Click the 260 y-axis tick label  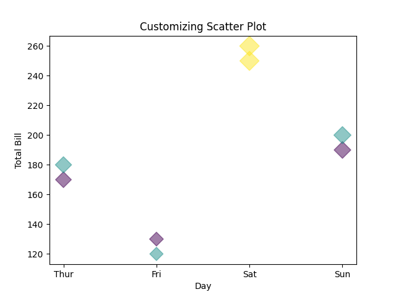point(36,46)
